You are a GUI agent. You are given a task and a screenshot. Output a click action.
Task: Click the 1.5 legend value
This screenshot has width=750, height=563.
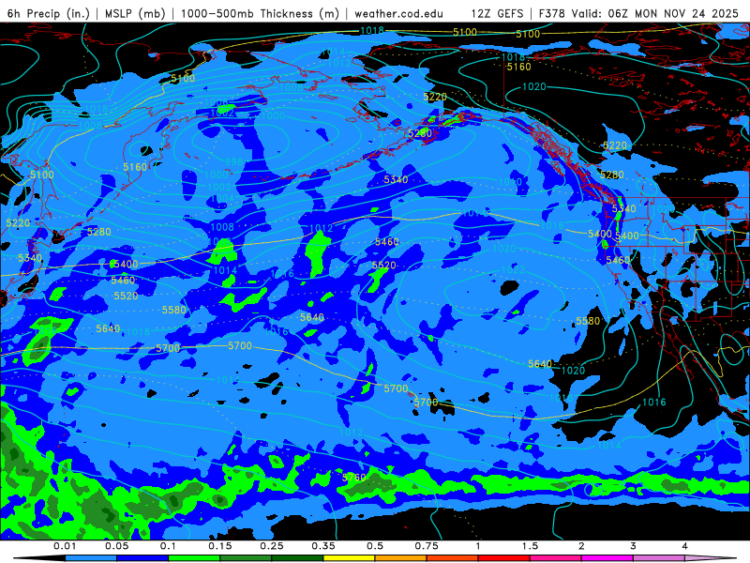(x=530, y=546)
